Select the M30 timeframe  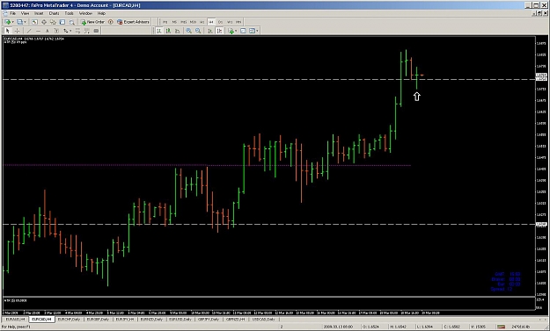(x=193, y=22)
